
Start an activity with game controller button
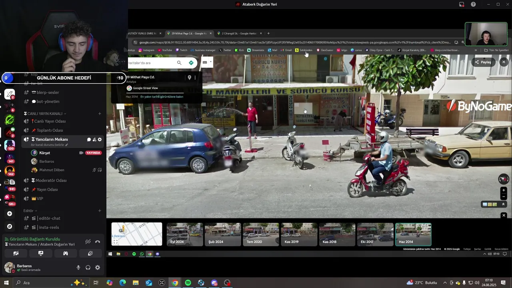(66, 253)
